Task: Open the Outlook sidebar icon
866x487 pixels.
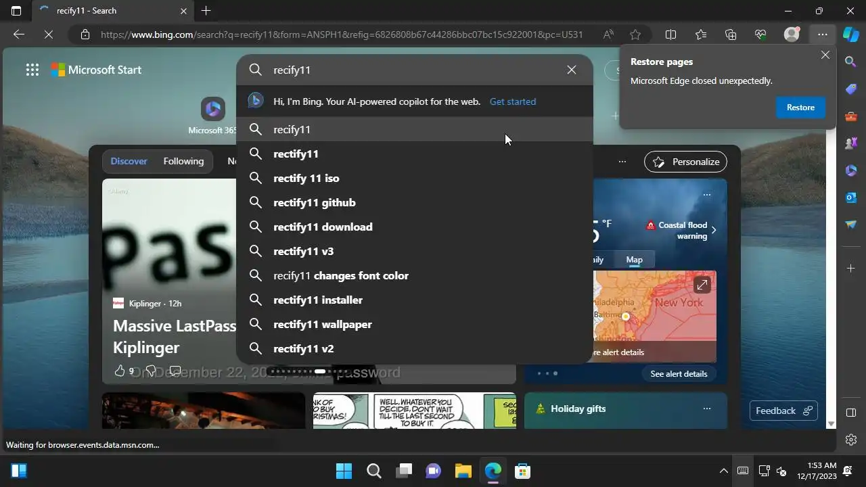Action: point(851,198)
